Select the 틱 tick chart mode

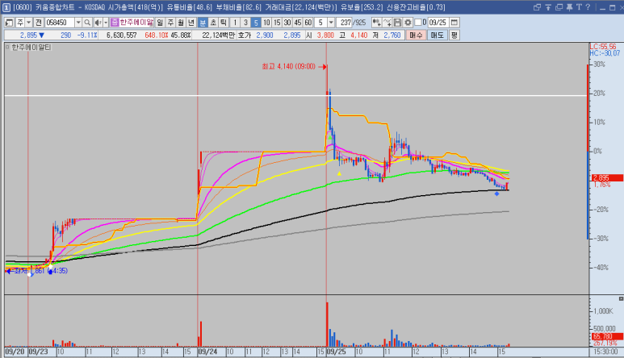(x=224, y=23)
